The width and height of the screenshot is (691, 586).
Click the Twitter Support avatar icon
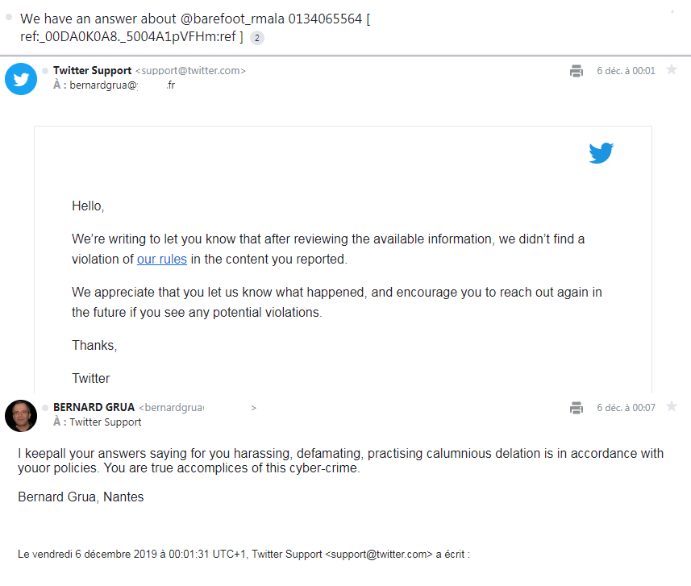(21, 78)
